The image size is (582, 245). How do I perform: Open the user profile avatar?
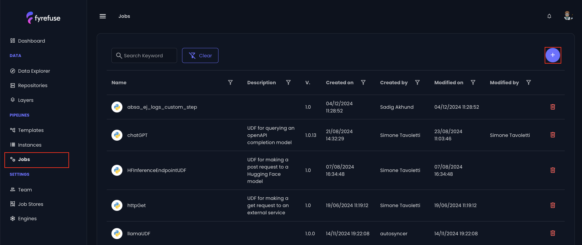pyautogui.click(x=568, y=16)
